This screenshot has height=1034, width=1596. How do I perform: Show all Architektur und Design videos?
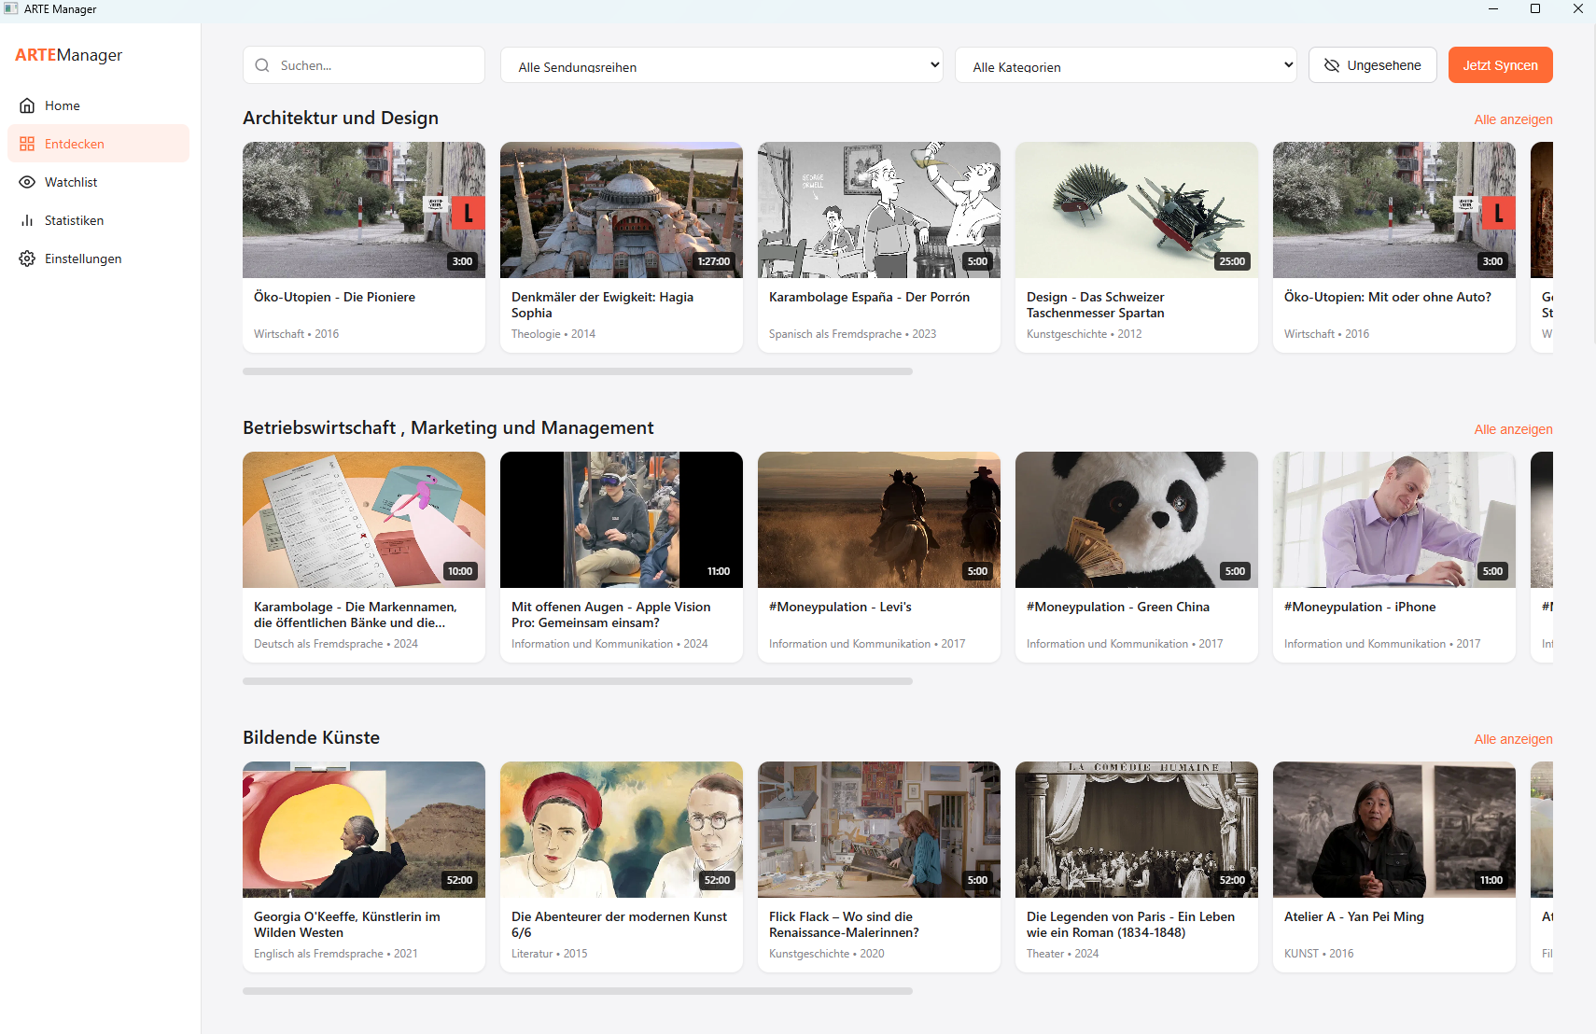(x=1513, y=119)
